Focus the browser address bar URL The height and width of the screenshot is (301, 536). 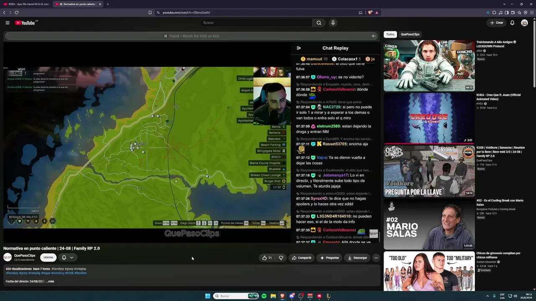(186, 13)
